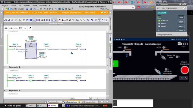193x108 pixels.
Task: Click the PLC_1 taskbar editor button
Action: click(x=42, y=105)
